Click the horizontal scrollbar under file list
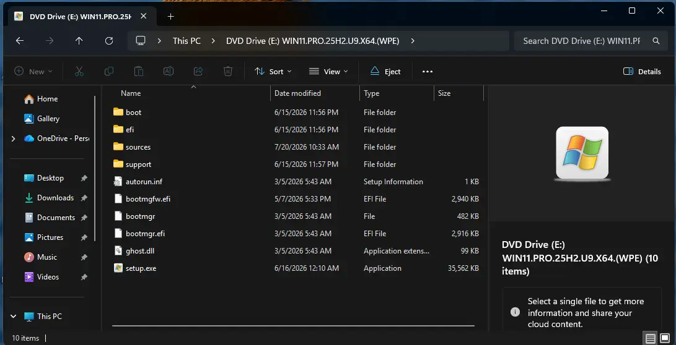This screenshot has height=345, width=676. coord(293,326)
